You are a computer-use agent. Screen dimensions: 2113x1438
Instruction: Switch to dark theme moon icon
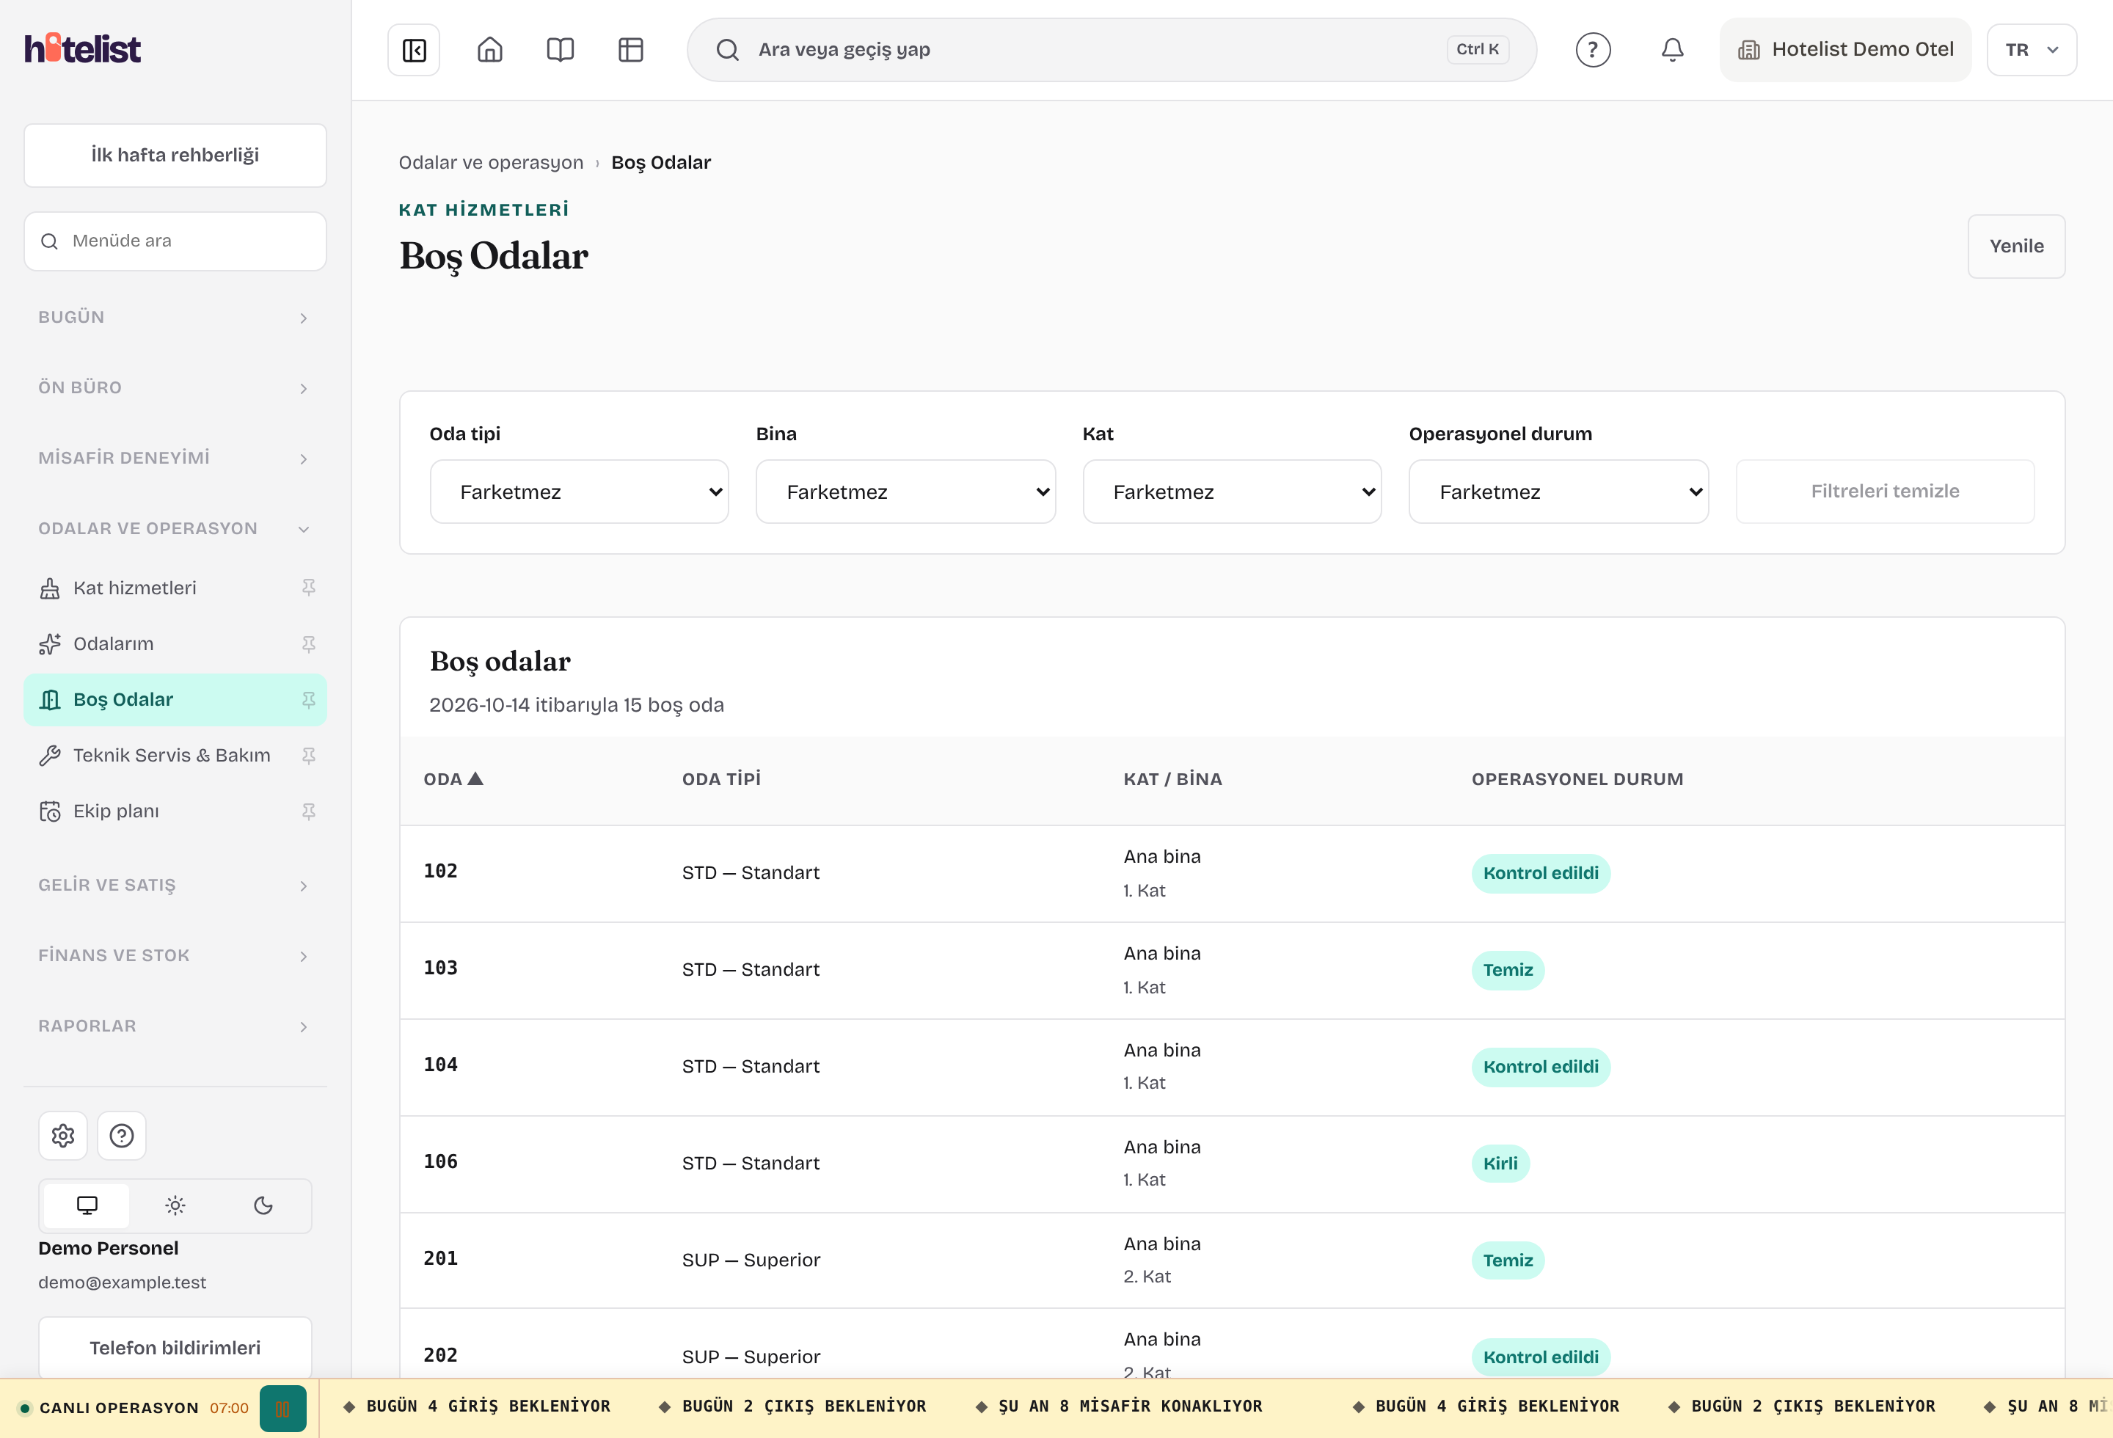click(x=263, y=1205)
